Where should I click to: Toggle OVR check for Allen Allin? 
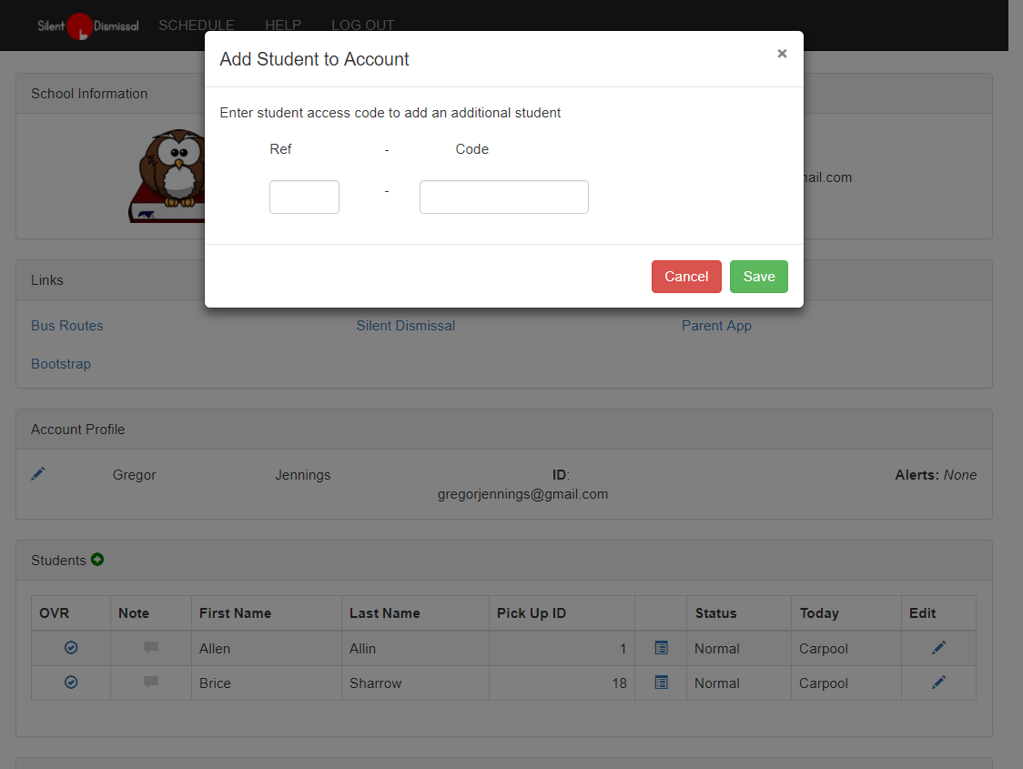pyautogui.click(x=71, y=648)
